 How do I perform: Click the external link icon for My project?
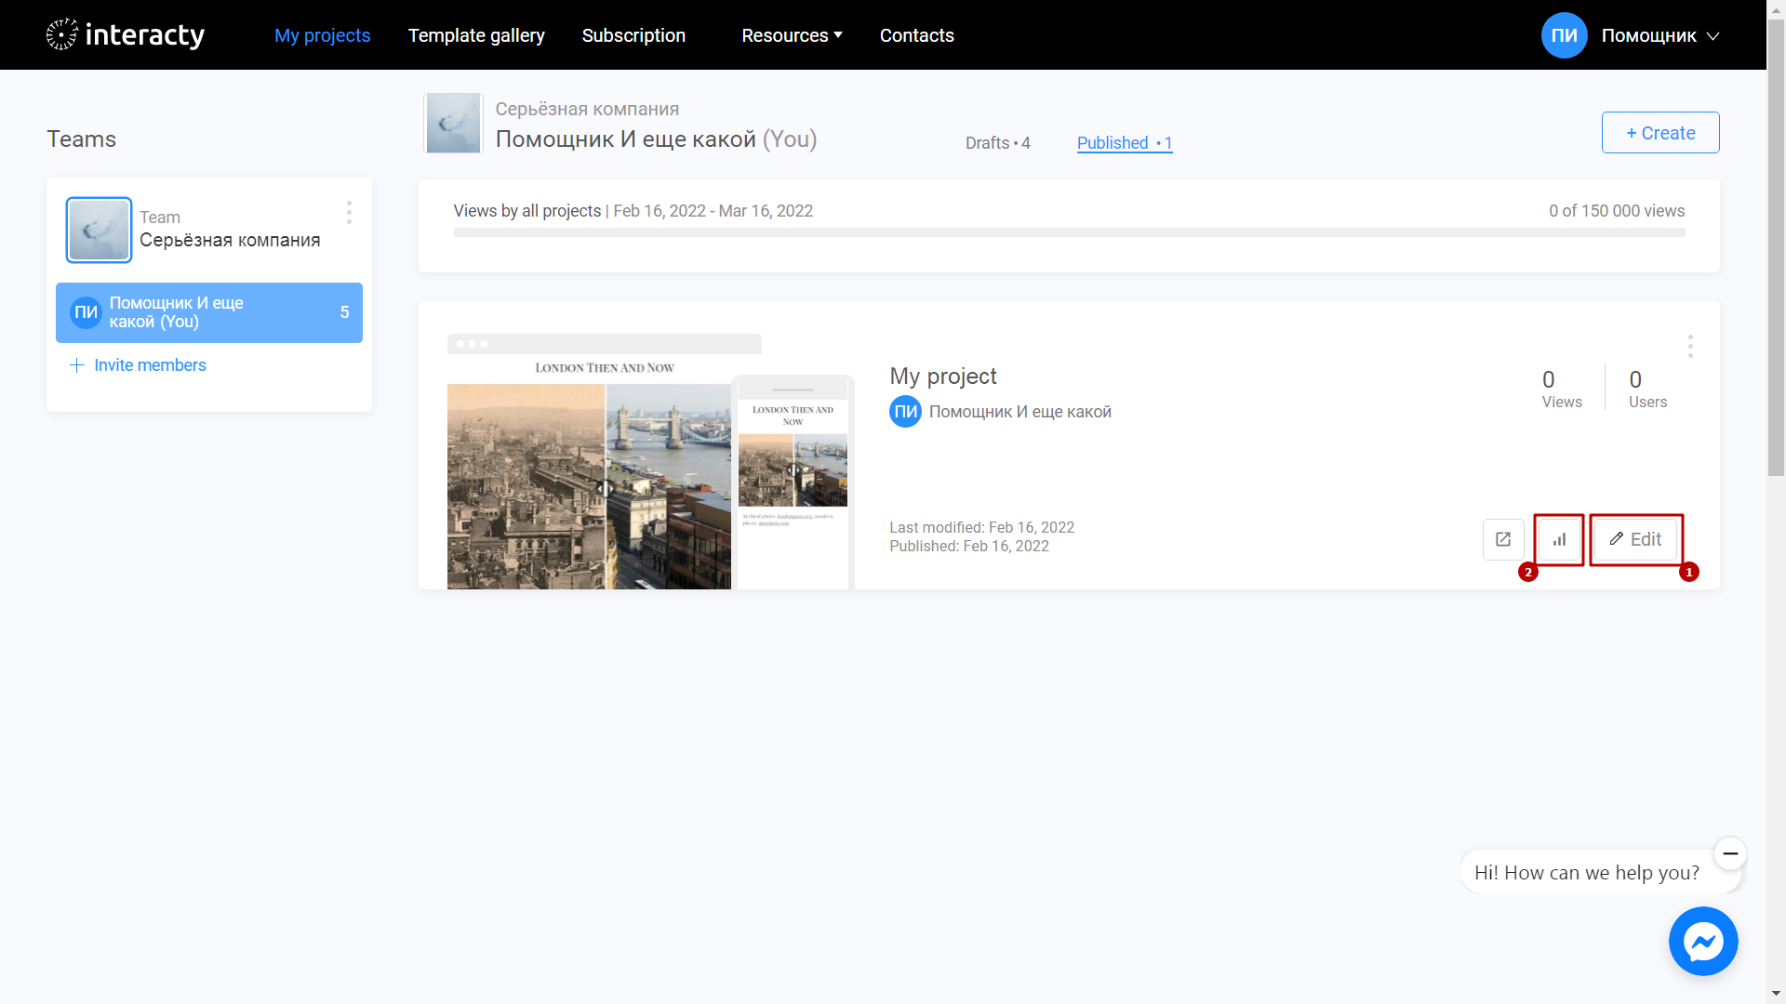(x=1502, y=539)
